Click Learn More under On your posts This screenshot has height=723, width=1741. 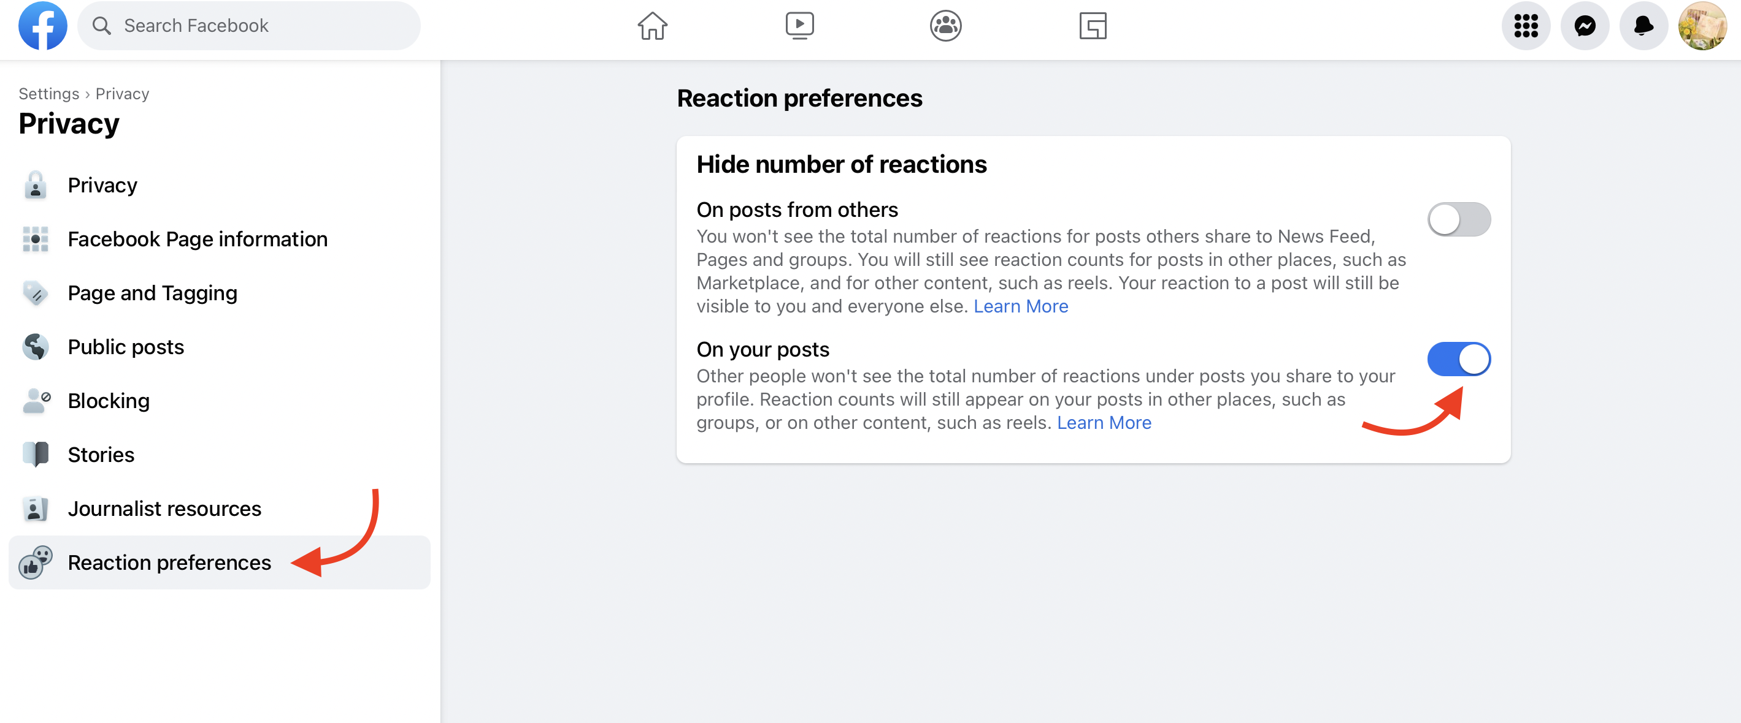(x=1104, y=422)
